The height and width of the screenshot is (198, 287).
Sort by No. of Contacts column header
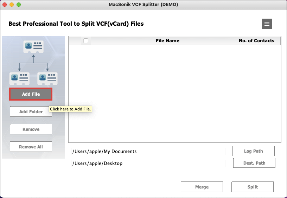256,41
